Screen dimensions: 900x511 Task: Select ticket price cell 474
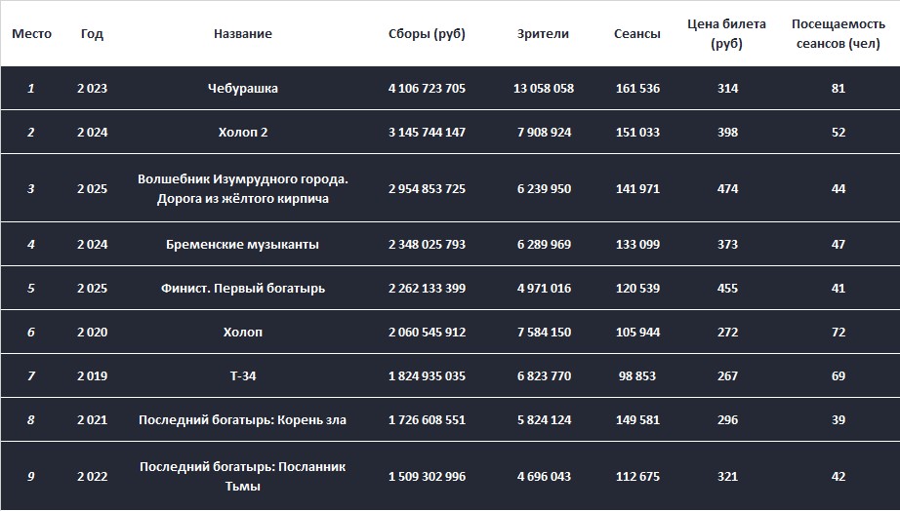(727, 189)
